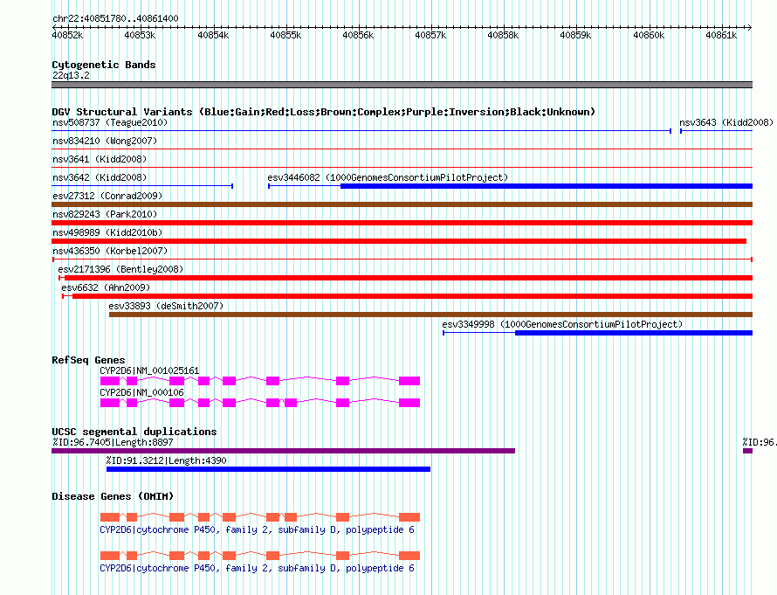Click the esv2171396 (Bentley2008) label
The height and width of the screenshot is (595, 777).
click(x=120, y=269)
